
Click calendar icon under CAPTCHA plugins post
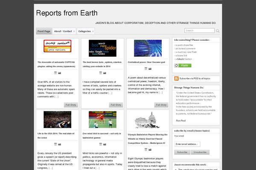55,73
